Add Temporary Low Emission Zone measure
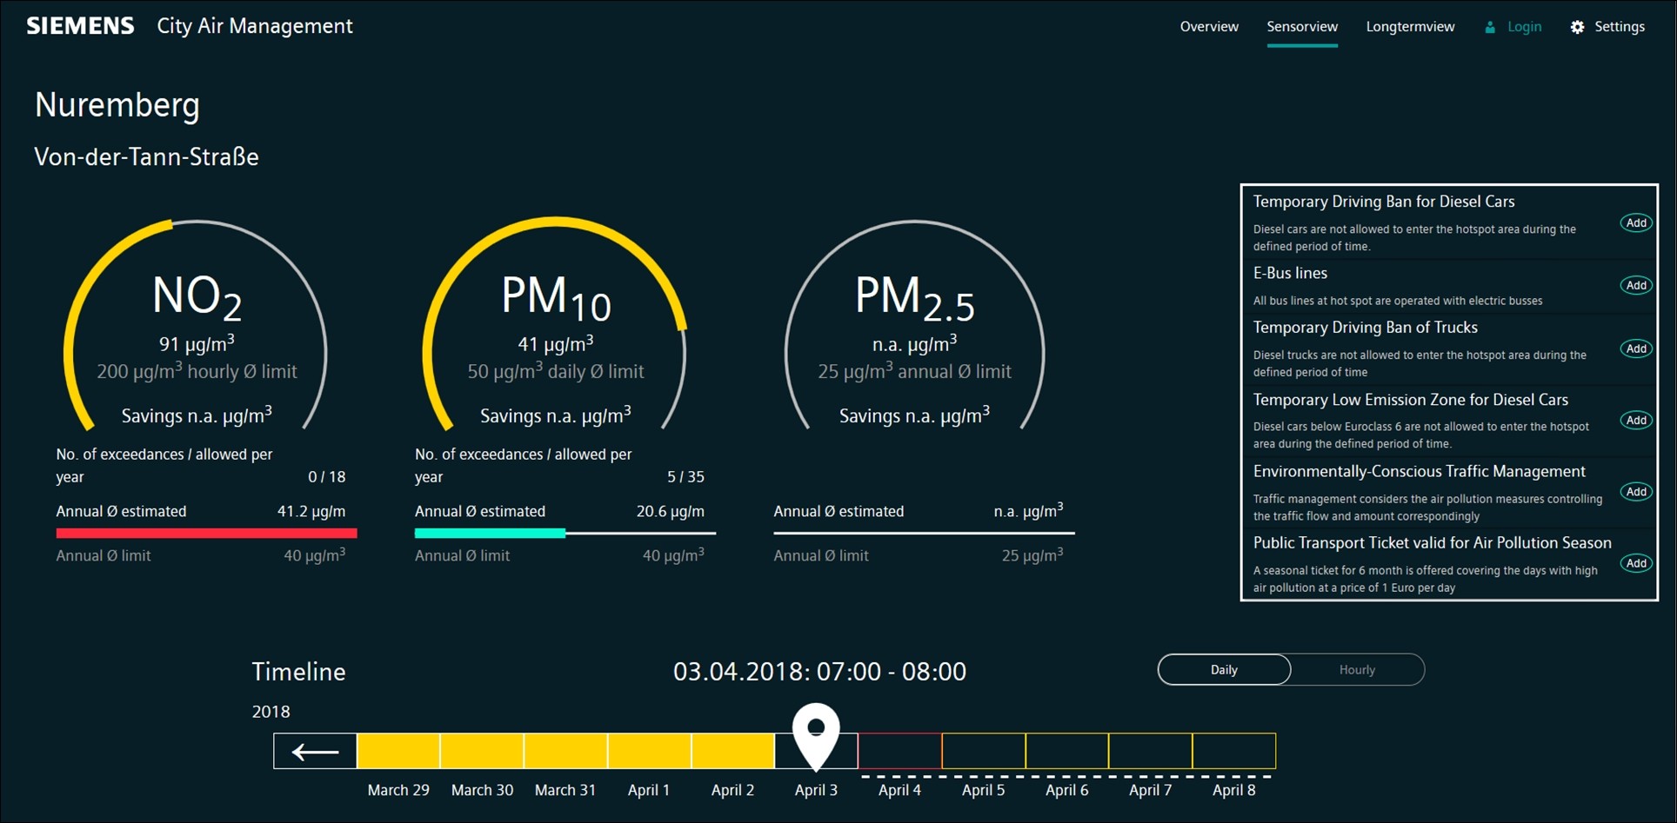 1636,421
